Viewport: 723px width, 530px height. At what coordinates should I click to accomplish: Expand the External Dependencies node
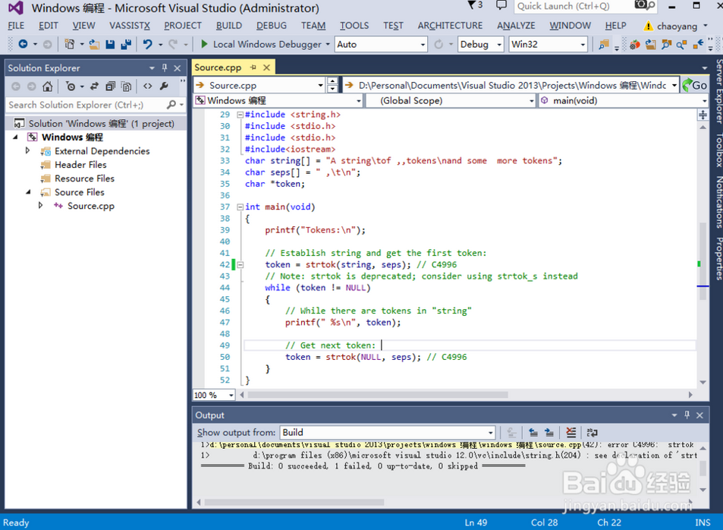point(27,150)
